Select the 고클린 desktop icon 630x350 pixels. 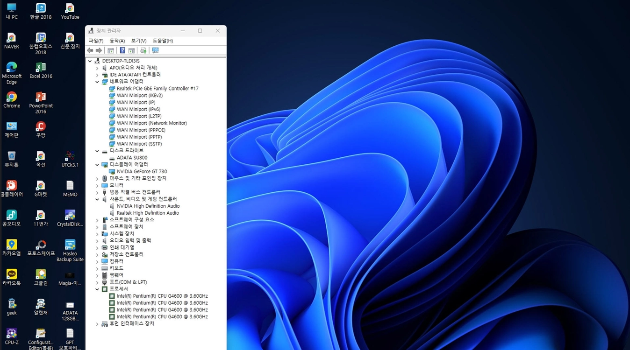[x=41, y=277]
